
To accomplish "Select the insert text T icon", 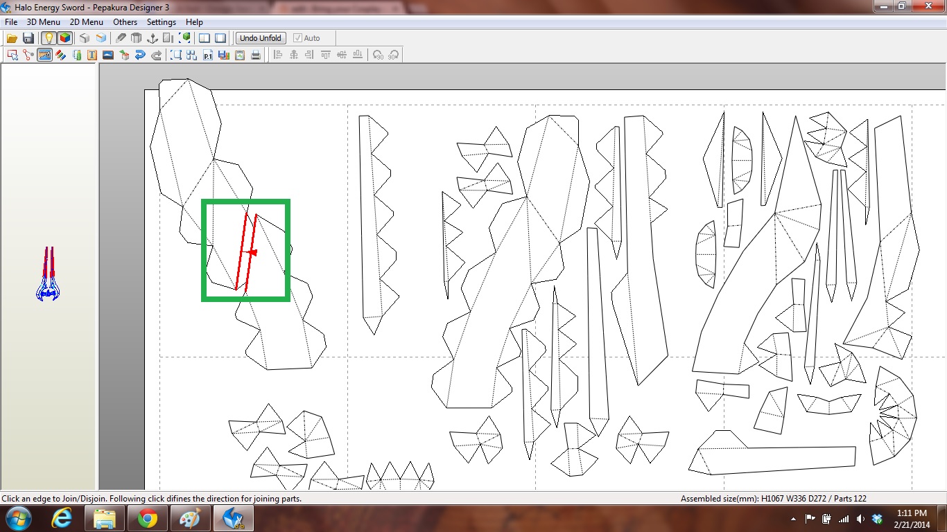I will (x=93, y=55).
